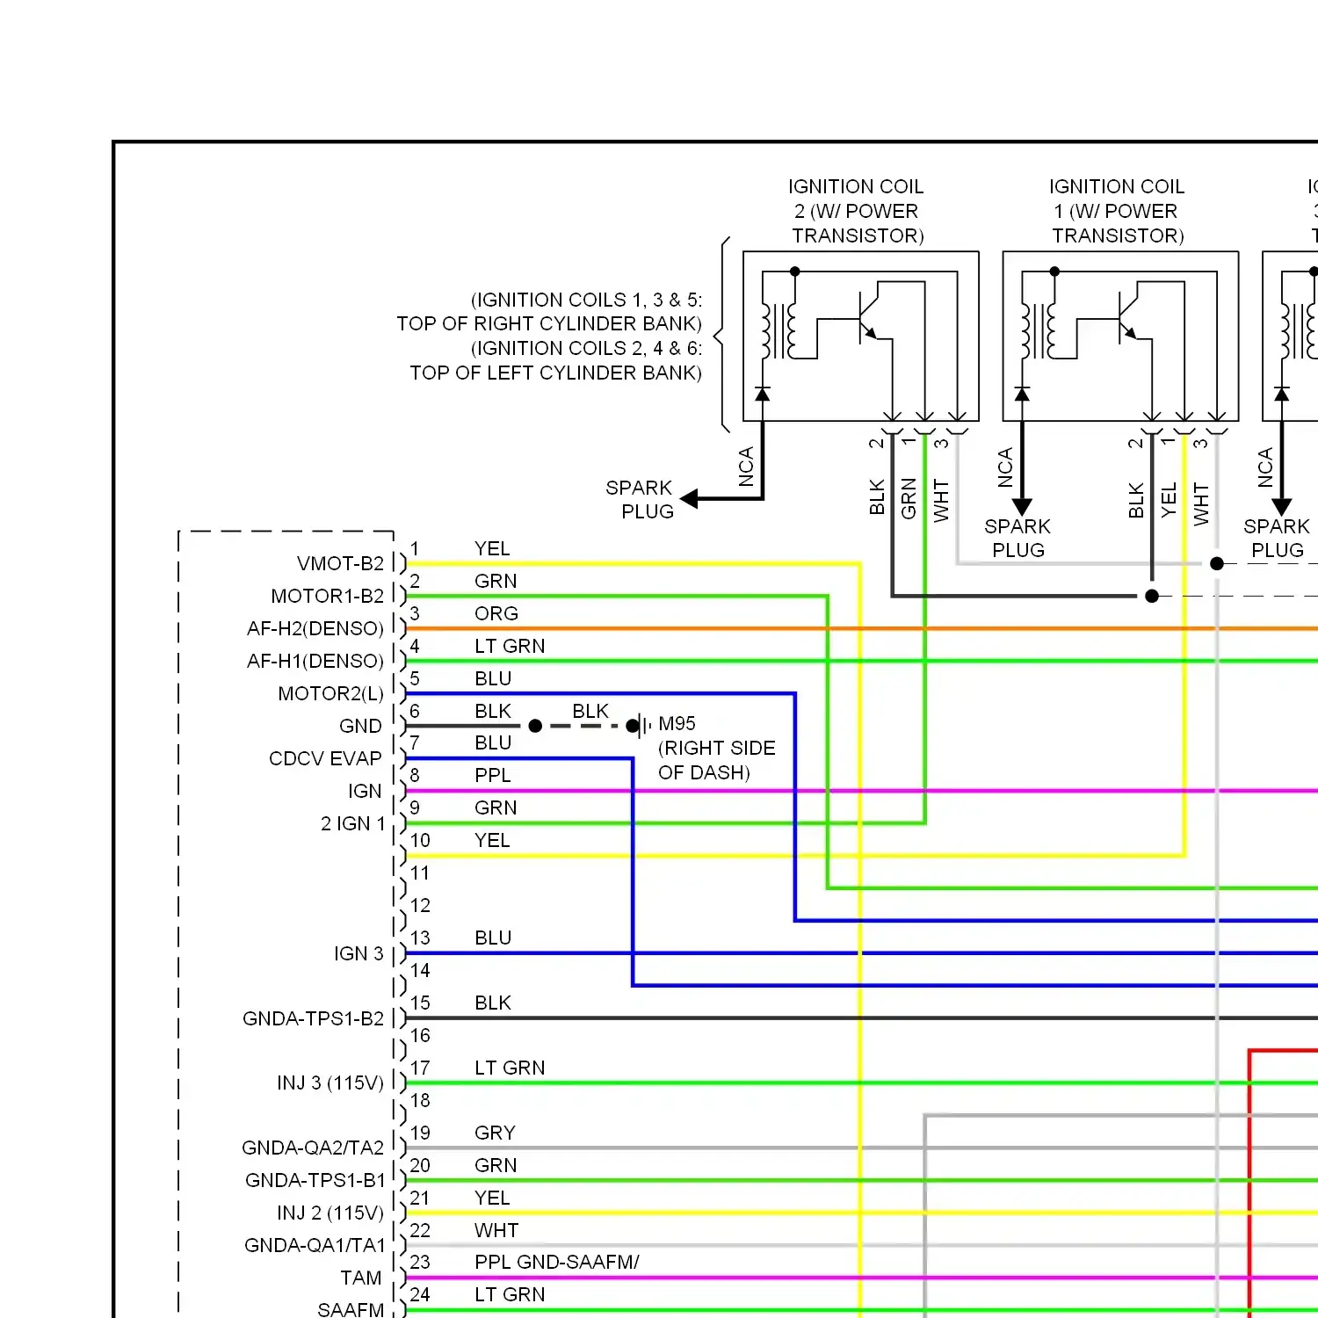This screenshot has height=1318, width=1318.
Task: Click vertical WHT wire label under coil 2
Action: (x=941, y=500)
